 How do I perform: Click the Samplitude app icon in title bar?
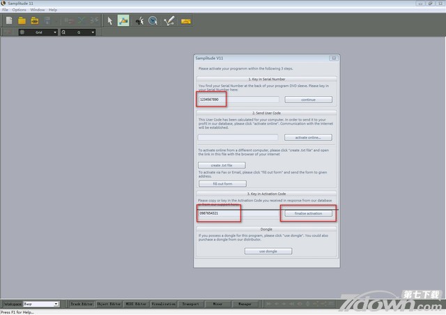(x=3, y=3)
